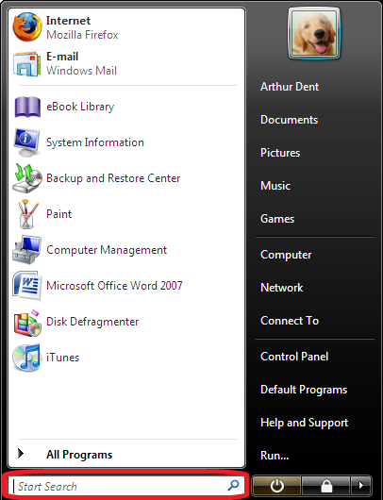The width and height of the screenshot is (383, 500).
Task: Lock the computer with the padlock button
Action: tap(325, 486)
